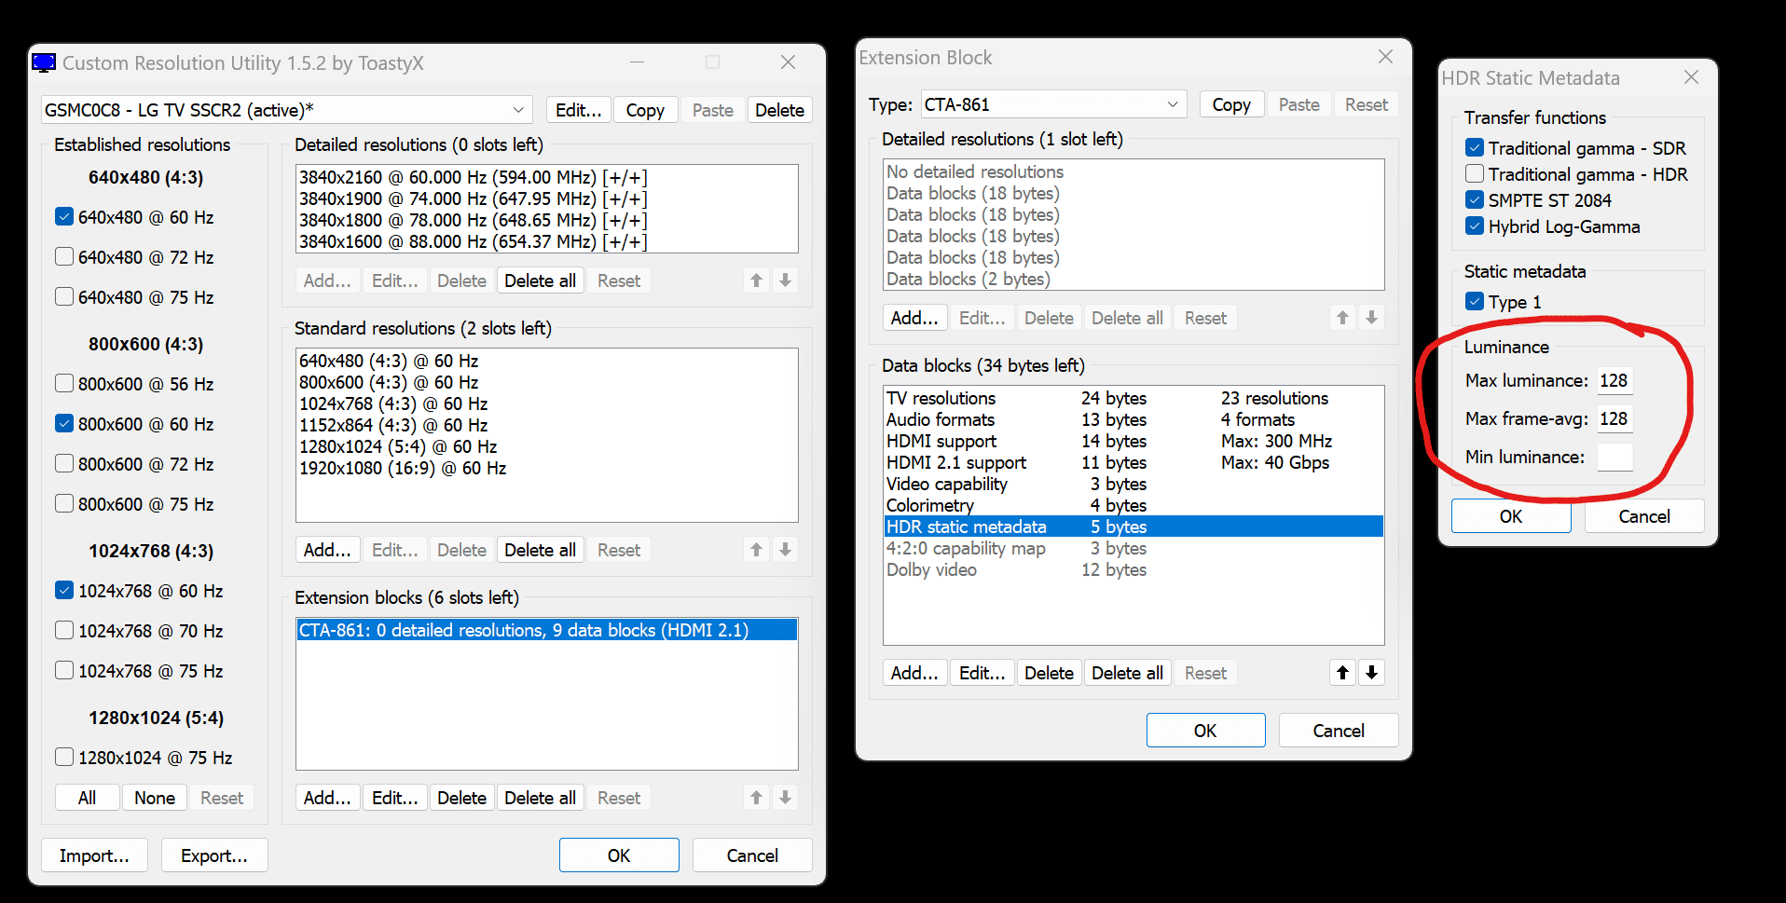Viewport: 1786px width, 903px height.
Task: Toggle SMPTE ST 2084 checkbox
Action: [1475, 200]
